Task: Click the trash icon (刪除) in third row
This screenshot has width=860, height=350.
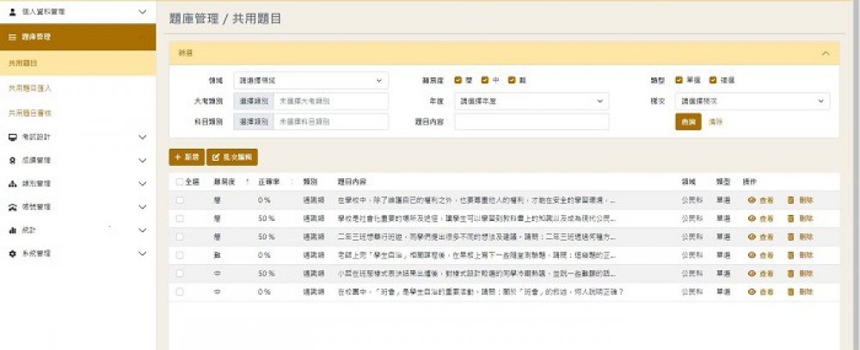Action: 790,236
